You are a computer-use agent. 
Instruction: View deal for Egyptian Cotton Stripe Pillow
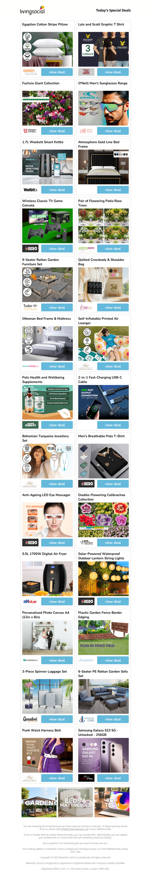click(57, 72)
